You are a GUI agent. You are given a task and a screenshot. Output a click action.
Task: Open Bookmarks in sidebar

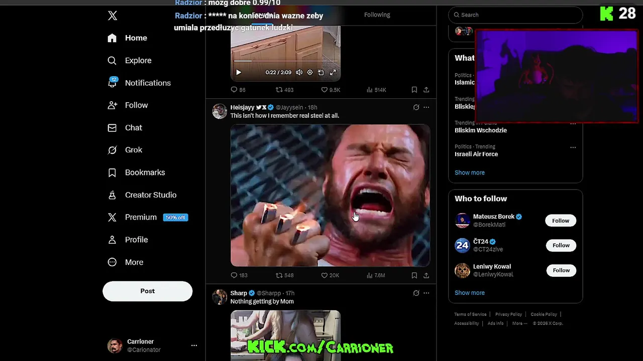[136, 172]
